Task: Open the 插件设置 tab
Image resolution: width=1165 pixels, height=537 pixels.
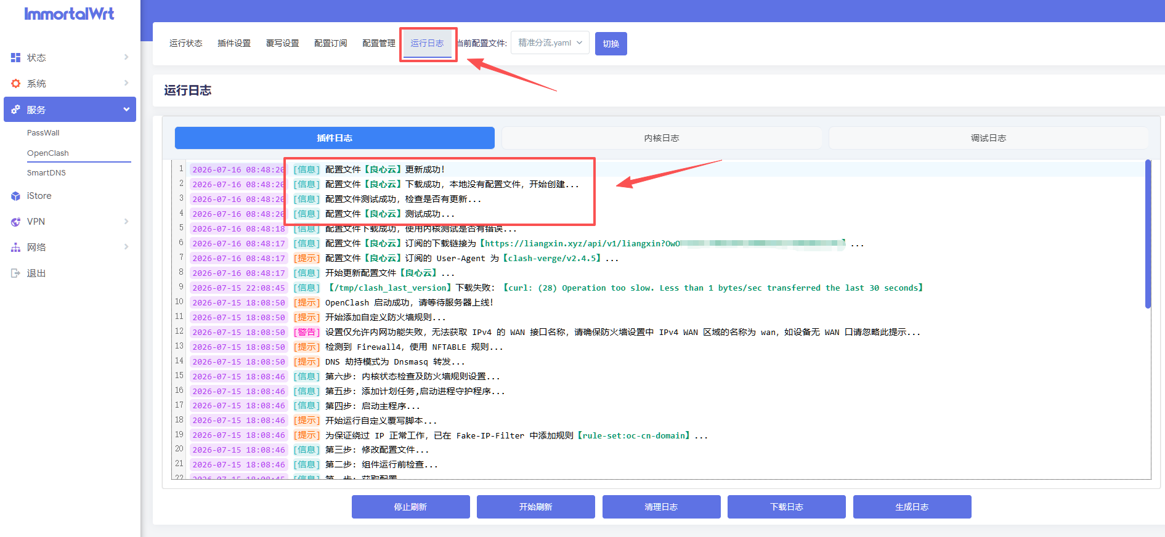Action: pyautogui.click(x=234, y=43)
